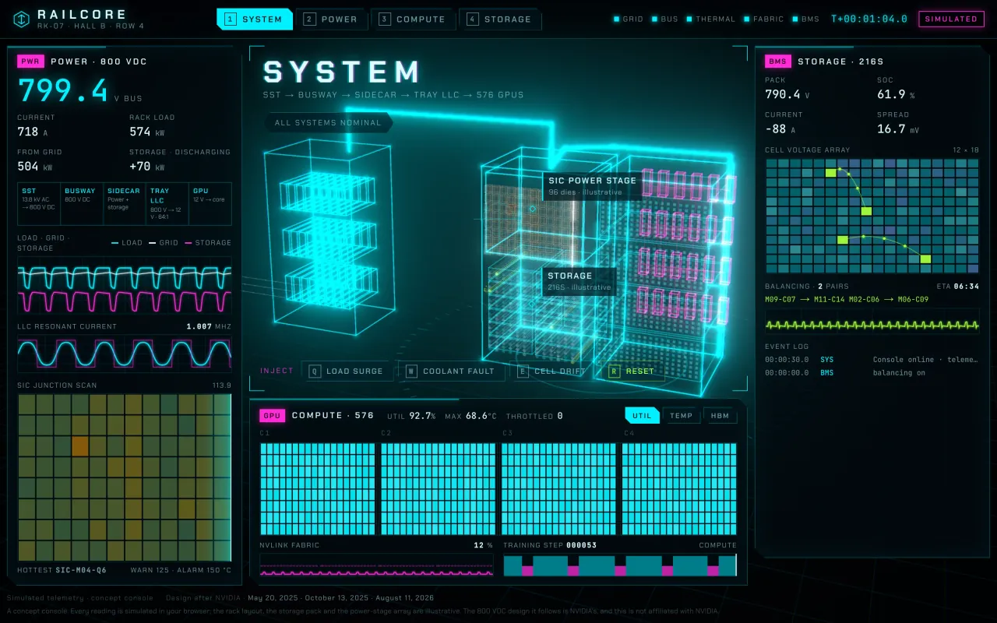997x623 pixels.
Task: Click the training step timeline bar
Action: click(x=620, y=565)
